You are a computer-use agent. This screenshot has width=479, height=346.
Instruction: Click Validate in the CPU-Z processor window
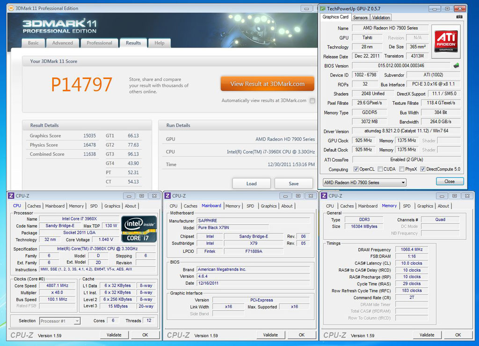[x=114, y=335]
